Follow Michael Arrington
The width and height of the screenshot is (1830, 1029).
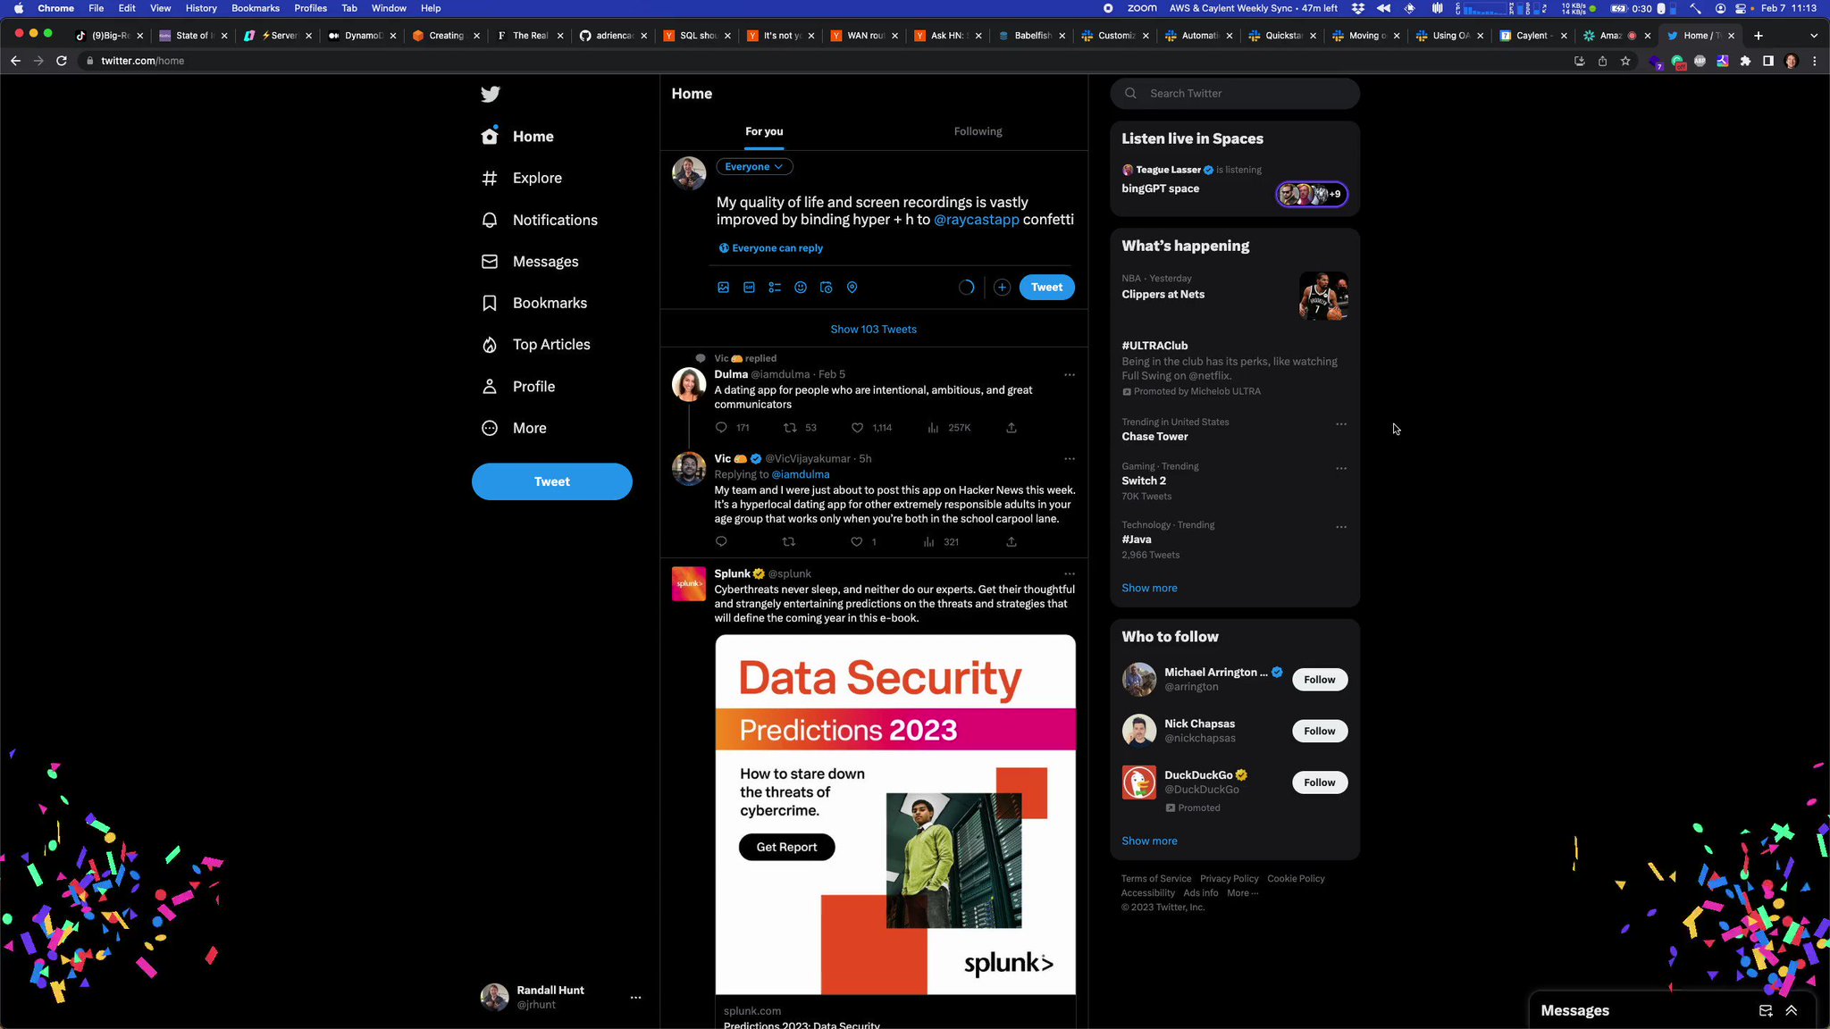click(1320, 680)
